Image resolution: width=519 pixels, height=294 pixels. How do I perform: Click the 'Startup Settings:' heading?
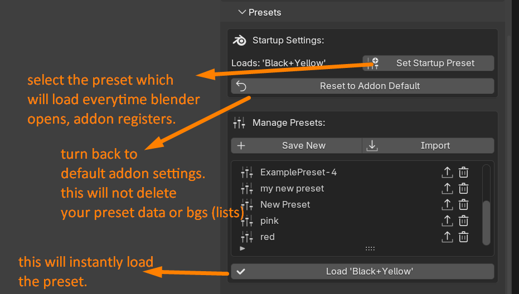click(288, 40)
